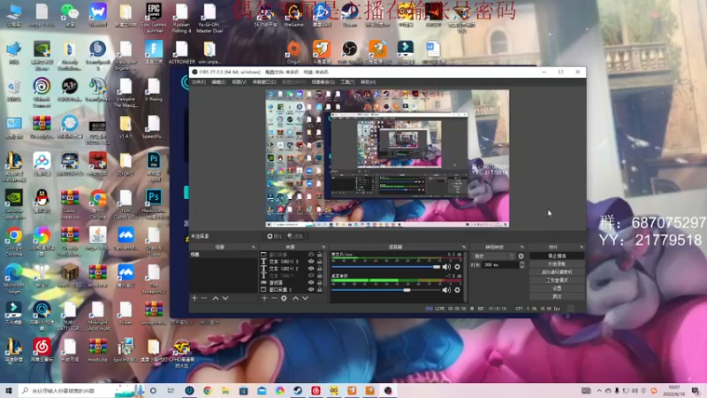
Task: Move the source up in the list
Action: pyautogui.click(x=295, y=298)
